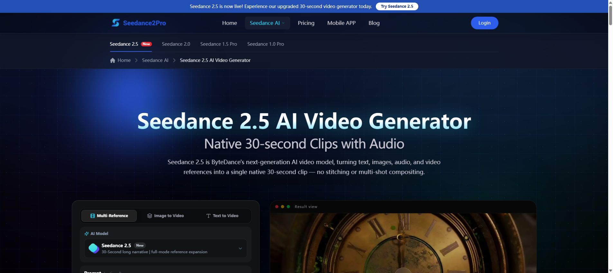The height and width of the screenshot is (273, 613).
Task: Click the Login button
Action: pyautogui.click(x=484, y=23)
